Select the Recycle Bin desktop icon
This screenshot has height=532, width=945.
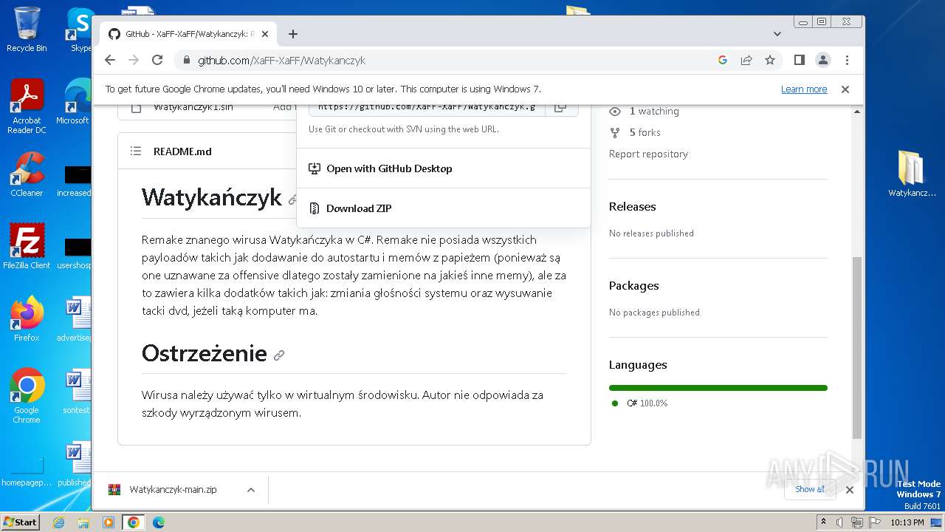pos(27,30)
